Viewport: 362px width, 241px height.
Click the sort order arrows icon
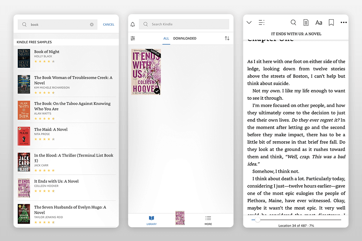click(x=227, y=38)
